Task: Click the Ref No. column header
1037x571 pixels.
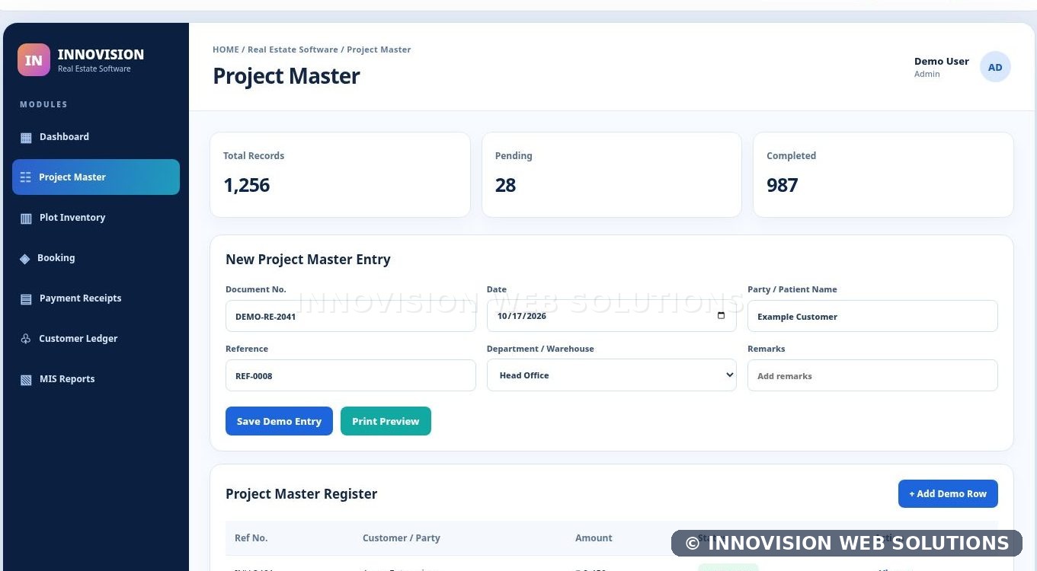Action: pyautogui.click(x=251, y=538)
